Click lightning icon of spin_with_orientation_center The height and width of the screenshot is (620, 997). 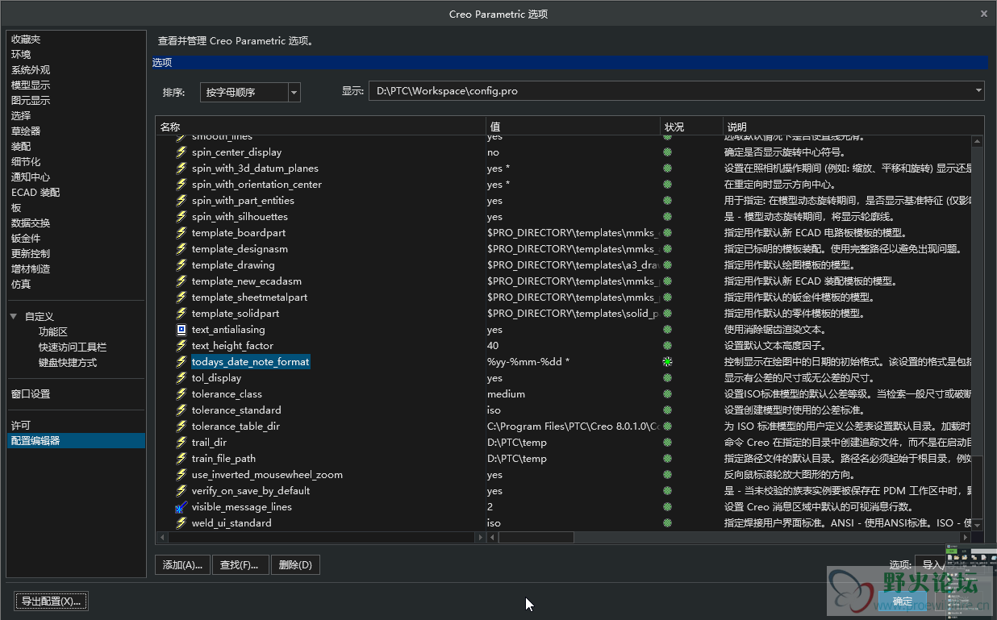[181, 185]
